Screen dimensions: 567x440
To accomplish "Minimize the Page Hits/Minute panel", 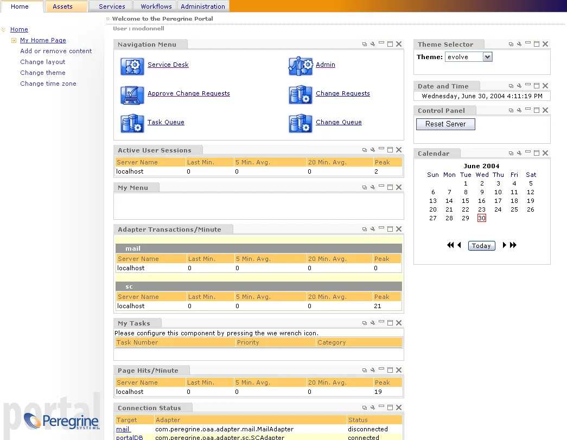I will (x=381, y=369).
